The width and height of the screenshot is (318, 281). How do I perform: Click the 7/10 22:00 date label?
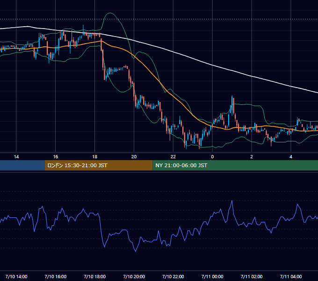coord(173,276)
